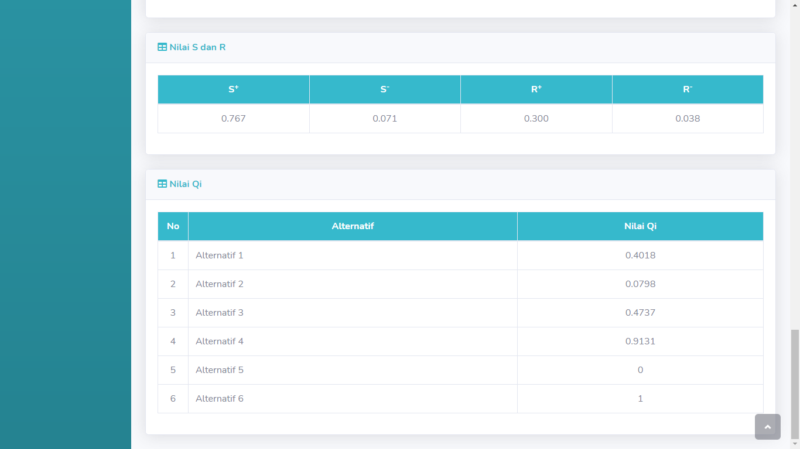Image resolution: width=800 pixels, height=449 pixels.
Task: Select the 'Alternatif 5' row label
Action: pyautogui.click(x=220, y=369)
